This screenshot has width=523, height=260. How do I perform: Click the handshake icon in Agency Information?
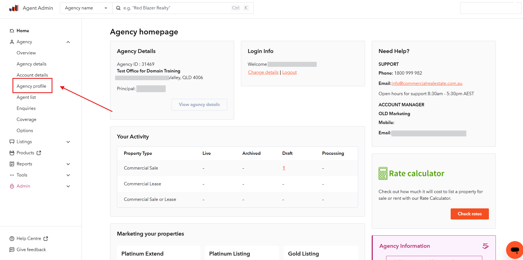pos(485,246)
